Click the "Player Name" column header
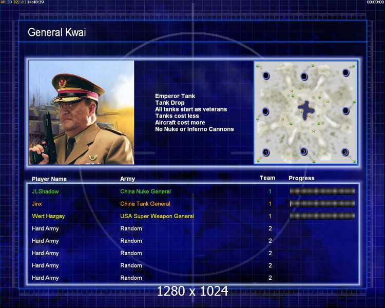Image resolution: width=385 pixels, height=308 pixels. coord(49,179)
